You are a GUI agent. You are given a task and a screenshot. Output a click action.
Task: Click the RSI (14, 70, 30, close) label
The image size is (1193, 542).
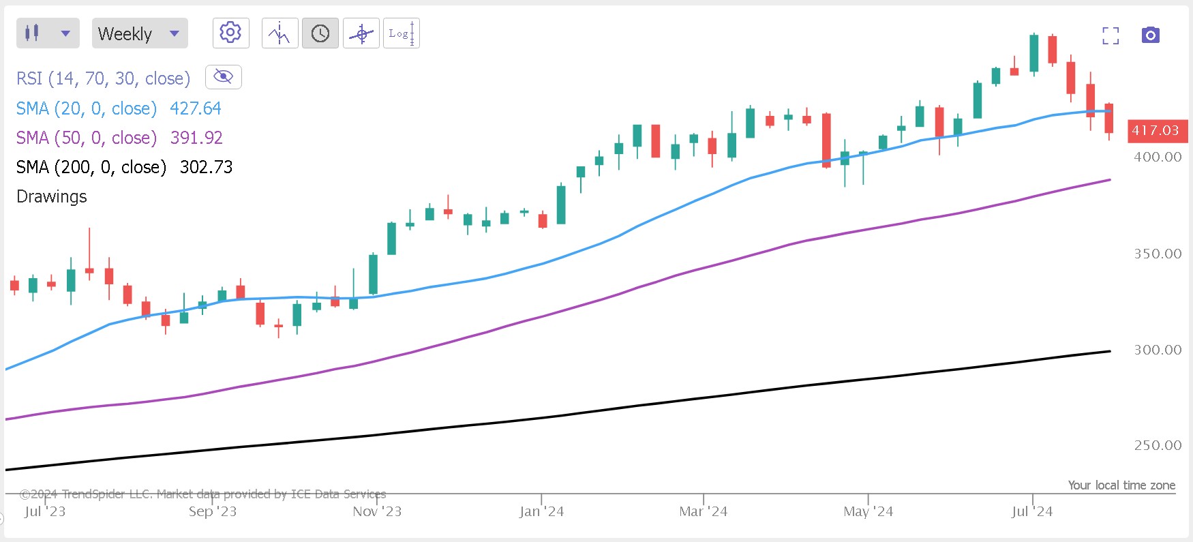coord(103,78)
